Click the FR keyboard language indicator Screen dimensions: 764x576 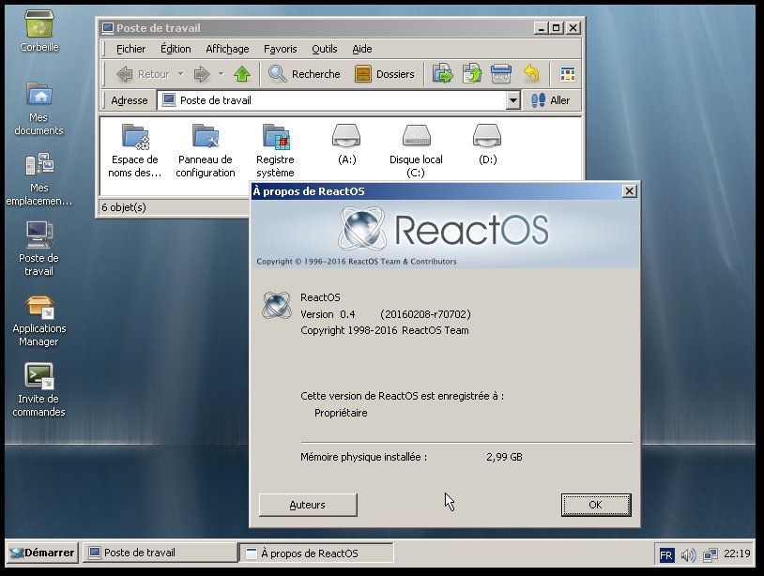pyautogui.click(x=666, y=554)
